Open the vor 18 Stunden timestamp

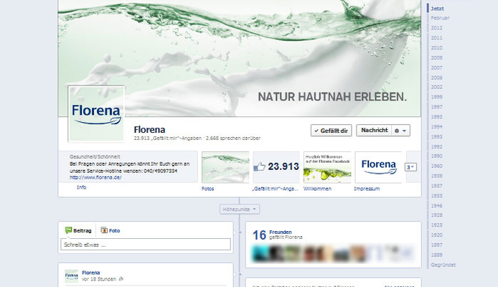pos(99,279)
